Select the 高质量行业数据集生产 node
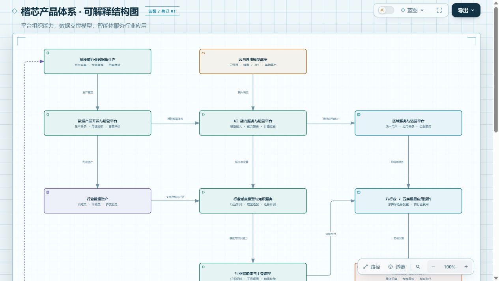Image resolution: width=499 pixels, height=281 pixels. tap(97, 62)
